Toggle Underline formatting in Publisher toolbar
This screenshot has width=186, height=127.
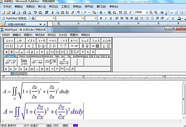pyautogui.click(x=111, y=18)
